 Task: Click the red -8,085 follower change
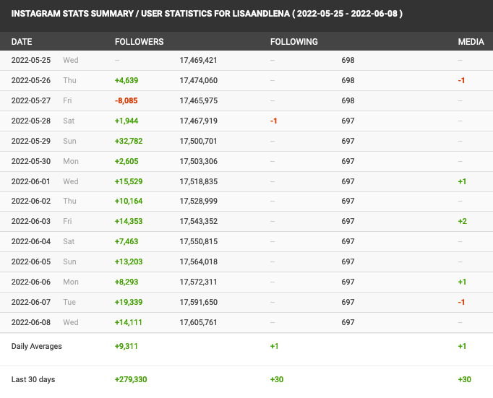[x=126, y=100]
